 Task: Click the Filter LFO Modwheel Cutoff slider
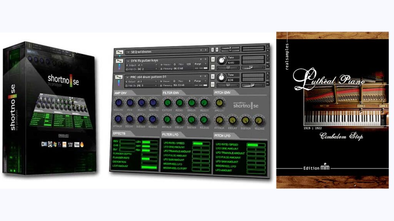coord(201,169)
